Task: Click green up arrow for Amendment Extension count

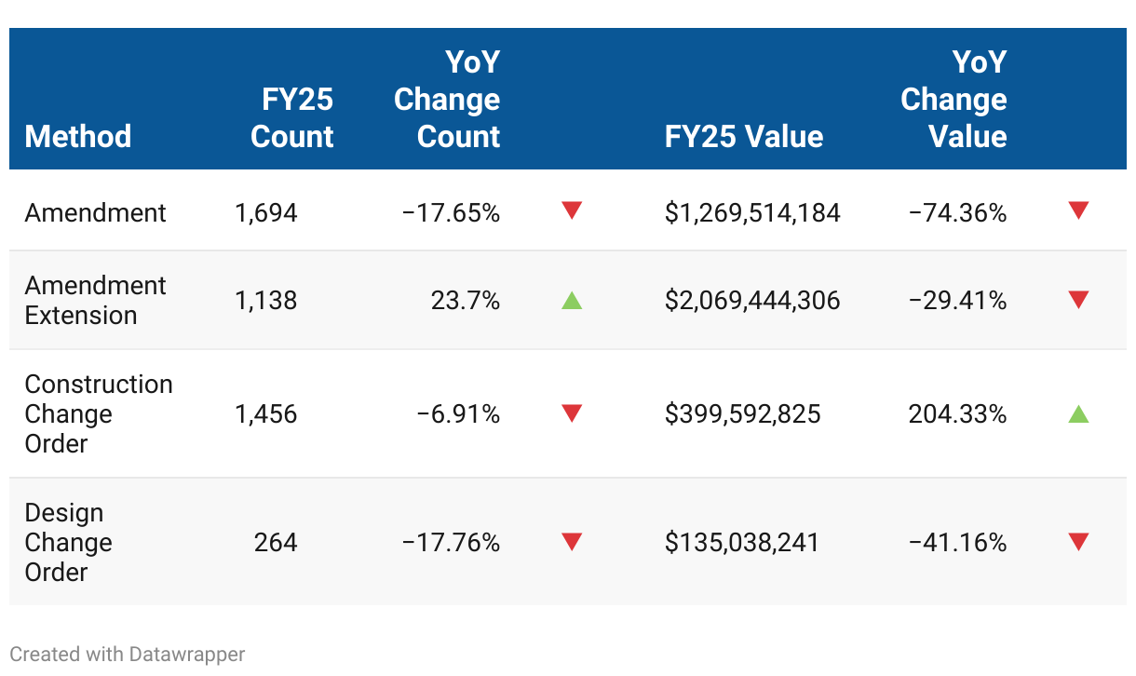Action: coord(572,300)
